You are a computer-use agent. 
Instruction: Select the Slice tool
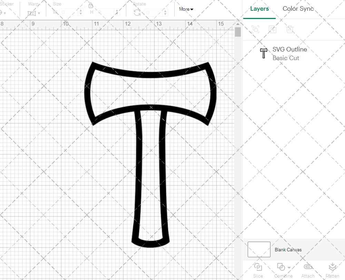click(x=258, y=268)
